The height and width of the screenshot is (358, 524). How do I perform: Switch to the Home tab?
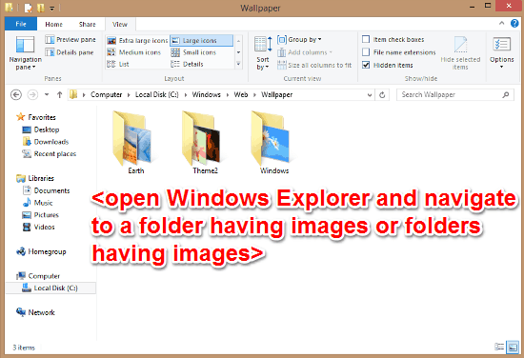[x=53, y=24]
